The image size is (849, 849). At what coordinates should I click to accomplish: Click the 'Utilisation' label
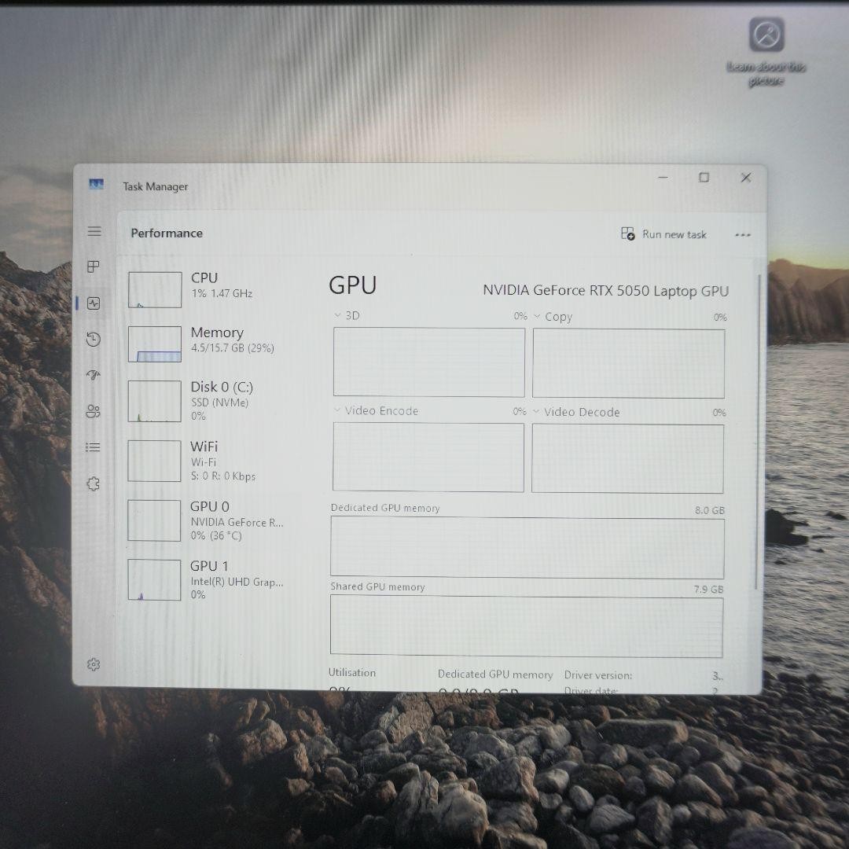pos(352,672)
